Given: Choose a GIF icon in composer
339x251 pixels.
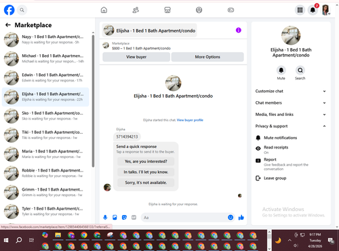Looking at the screenshot, I should click(134, 218).
